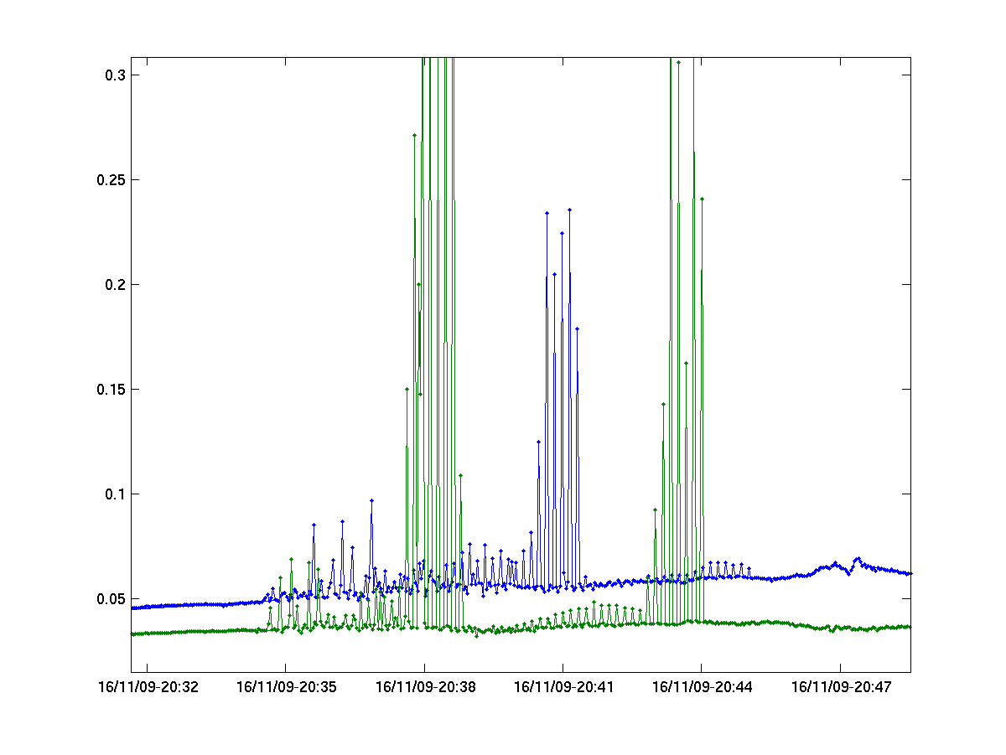Viewport: 1006px width, 755px height.
Task: Click the x-axis label 16/11/09-20:38
Action: point(425,687)
